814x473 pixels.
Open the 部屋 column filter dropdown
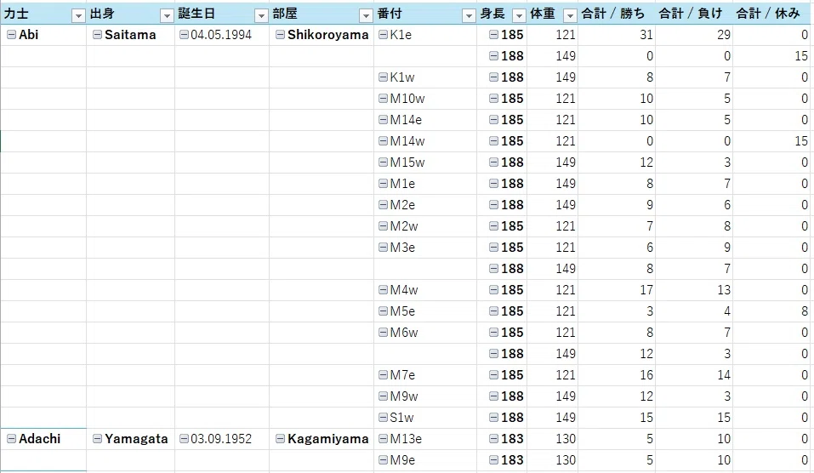366,15
